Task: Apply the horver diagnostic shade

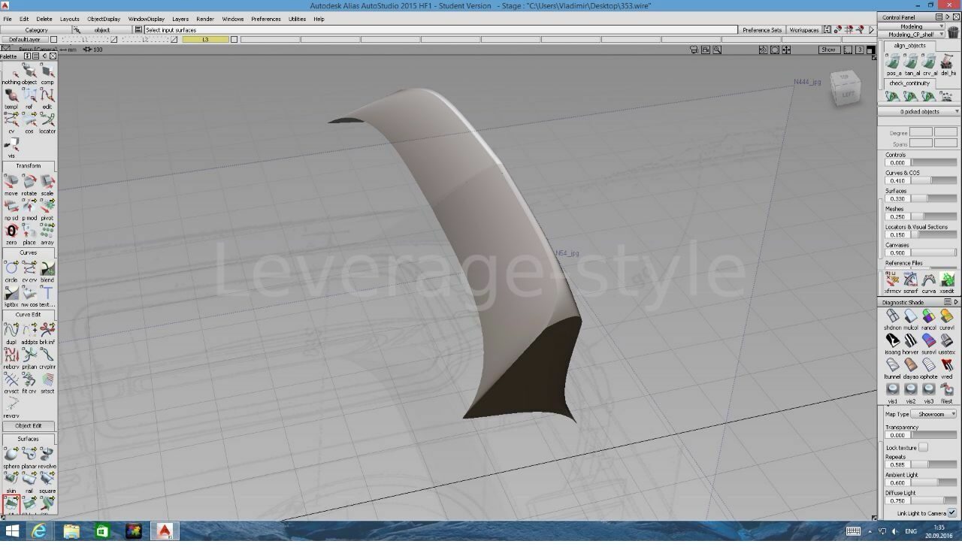Action: click(x=911, y=343)
